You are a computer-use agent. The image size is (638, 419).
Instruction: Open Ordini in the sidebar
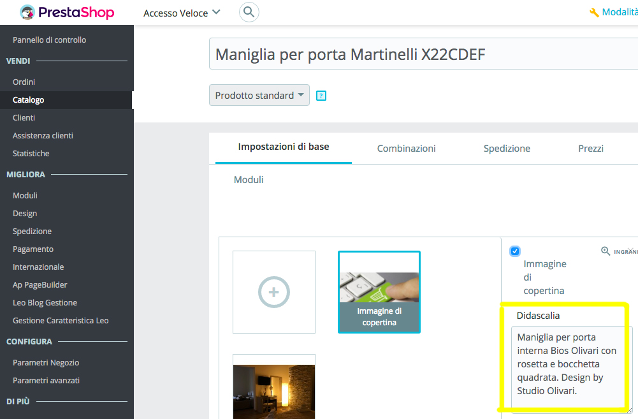coord(24,82)
